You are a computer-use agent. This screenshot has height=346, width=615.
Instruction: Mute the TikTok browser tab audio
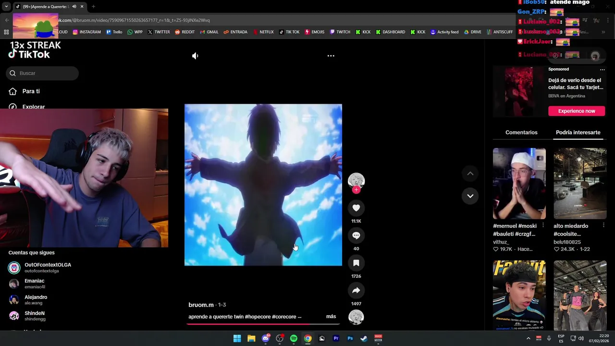pyautogui.click(x=74, y=7)
